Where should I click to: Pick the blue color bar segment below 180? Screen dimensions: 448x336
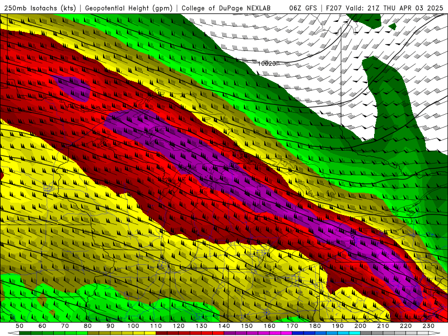320,333
